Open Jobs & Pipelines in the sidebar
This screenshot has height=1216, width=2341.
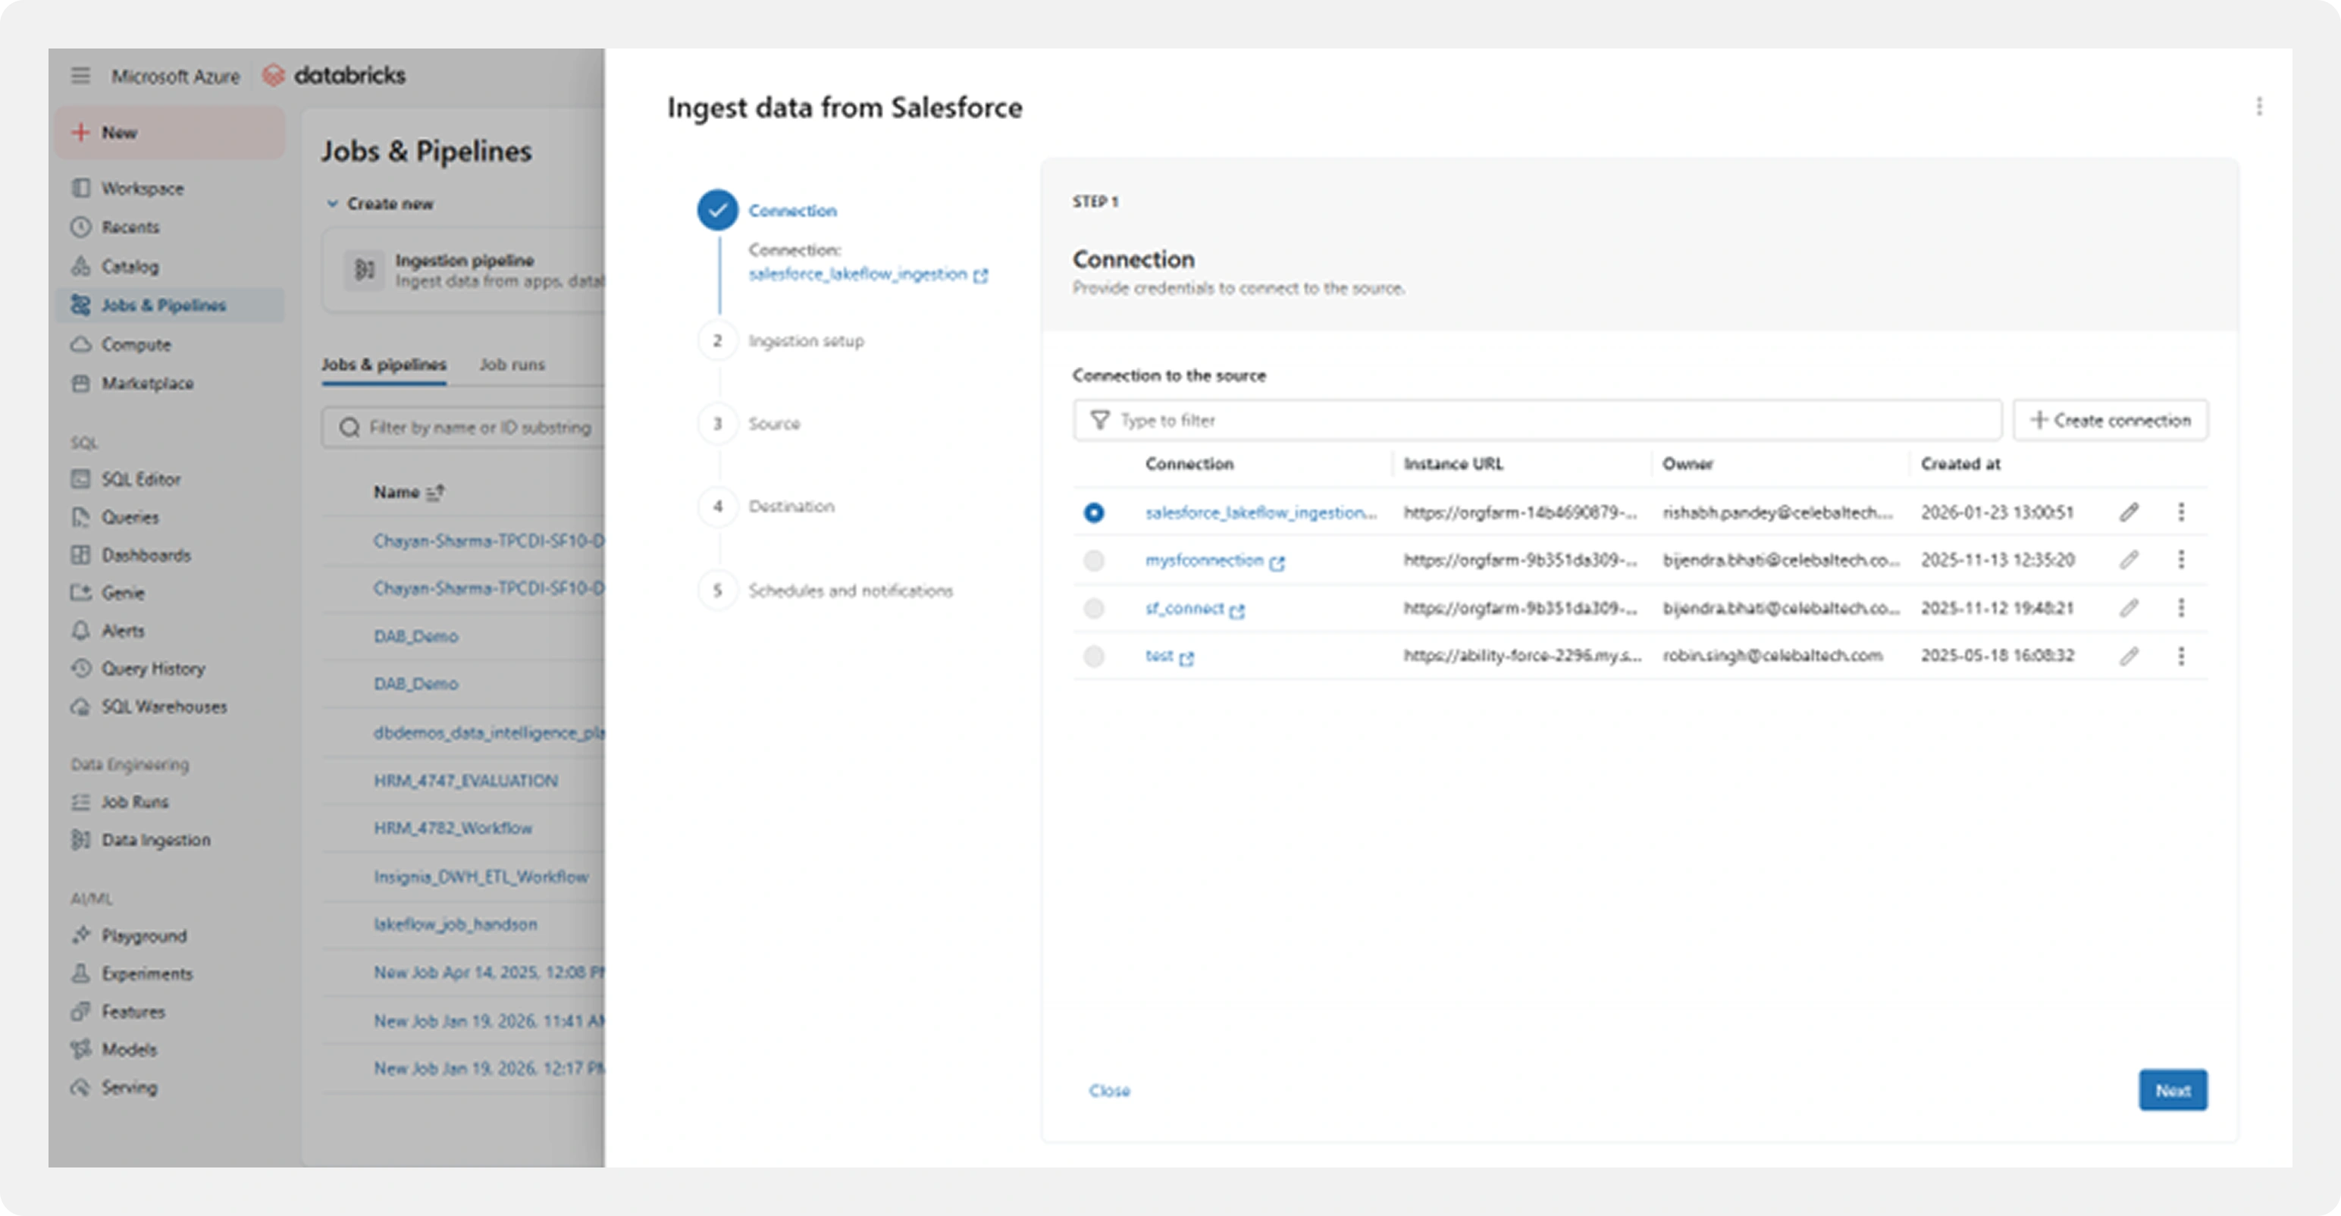(165, 306)
